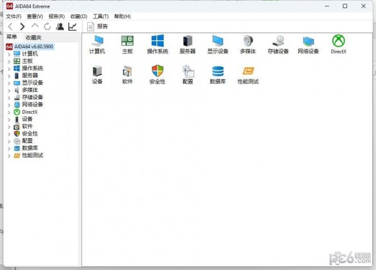The image size is (376, 270).
Task: Select 性能测试 label in the tree
Action: pos(33,155)
